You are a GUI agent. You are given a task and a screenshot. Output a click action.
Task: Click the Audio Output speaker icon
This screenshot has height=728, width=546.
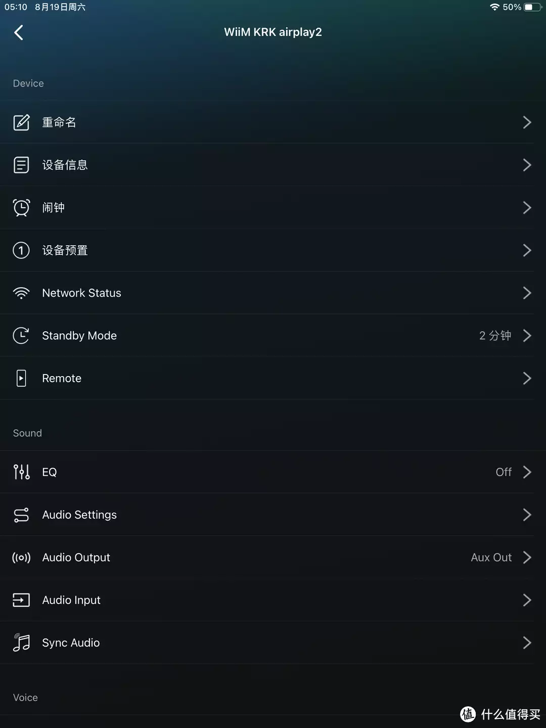pos(21,558)
